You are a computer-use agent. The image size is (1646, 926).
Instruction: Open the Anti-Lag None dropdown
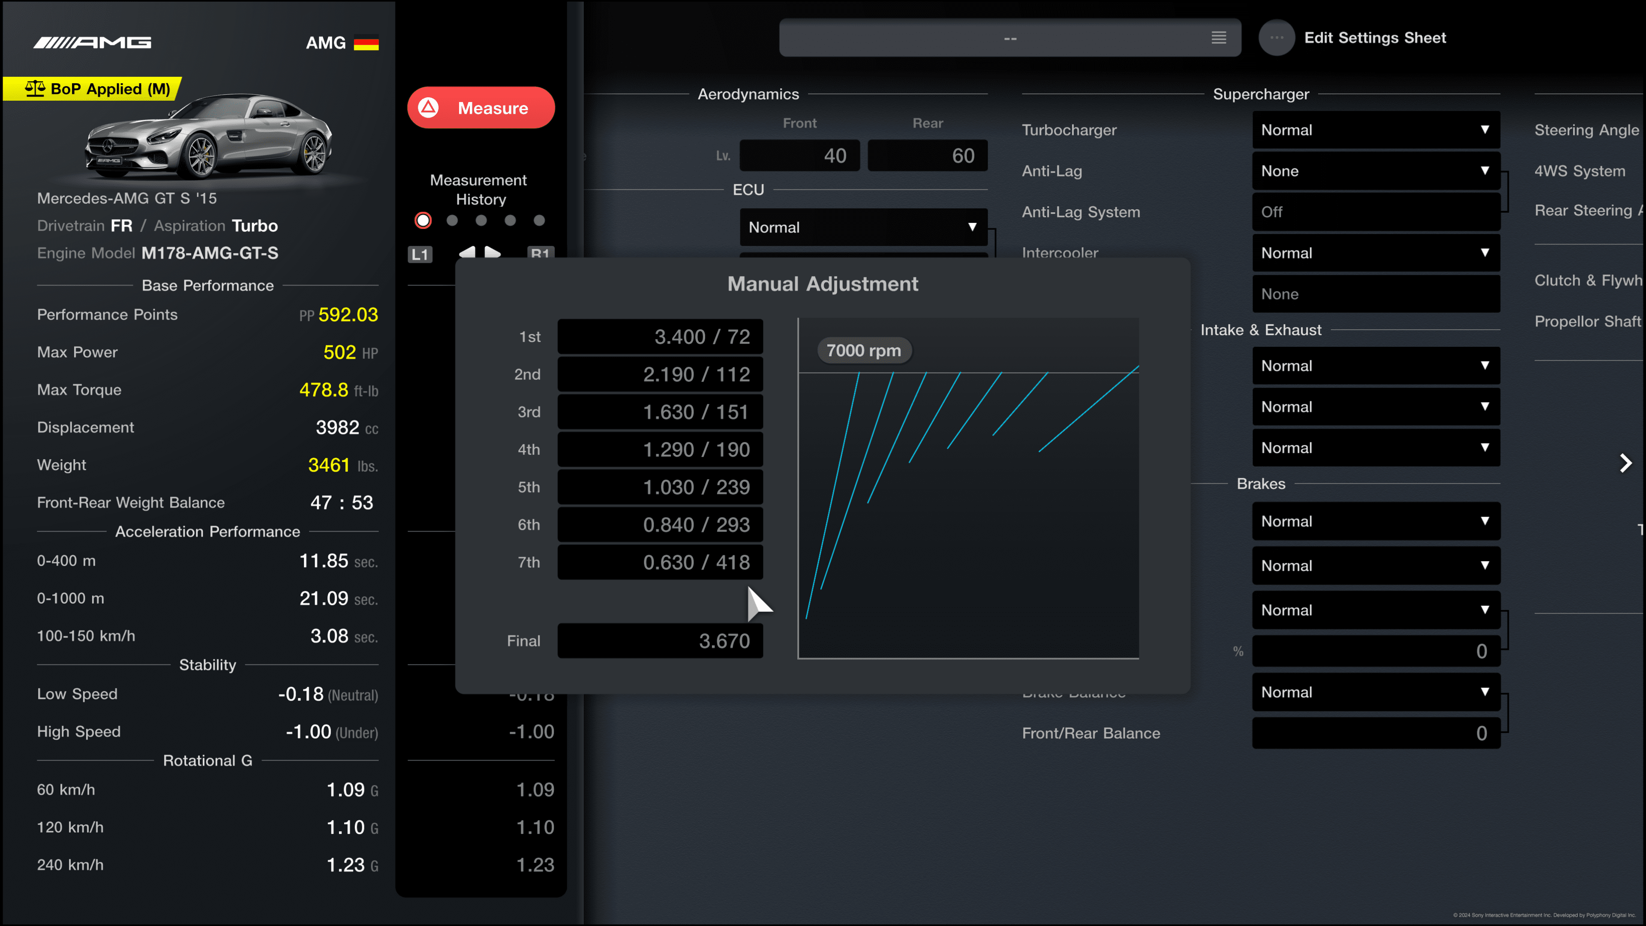(1376, 171)
